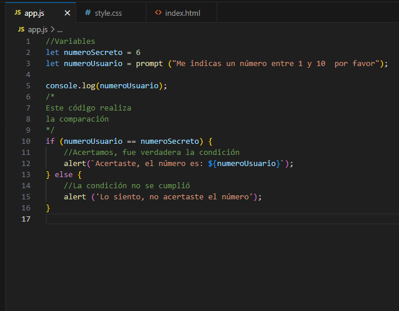Screen dimensions: 399x311
Task: Click numeroSecreto in the if condition
Action: [x=170, y=141]
